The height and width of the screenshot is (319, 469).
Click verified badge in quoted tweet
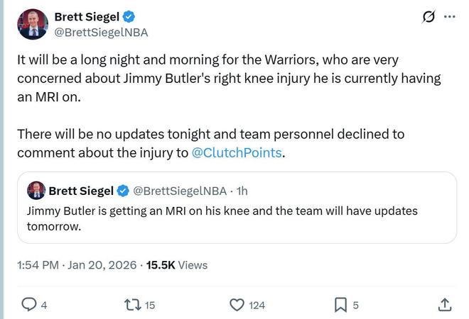pos(123,191)
